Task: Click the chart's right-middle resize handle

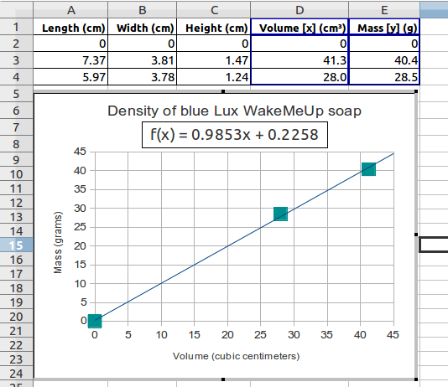Action: pyautogui.click(x=416, y=235)
